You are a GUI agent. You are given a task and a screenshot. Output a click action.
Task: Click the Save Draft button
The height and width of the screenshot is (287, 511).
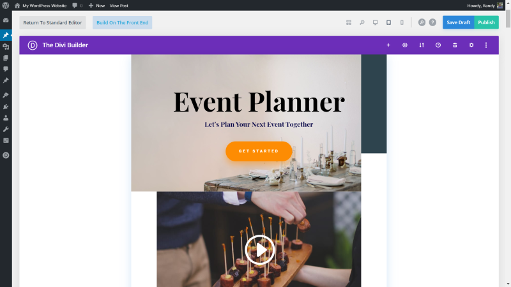(x=458, y=22)
